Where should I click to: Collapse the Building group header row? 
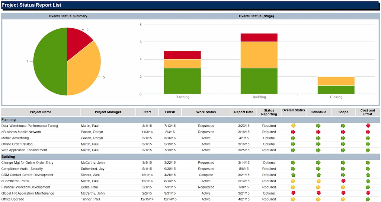tap(8, 157)
